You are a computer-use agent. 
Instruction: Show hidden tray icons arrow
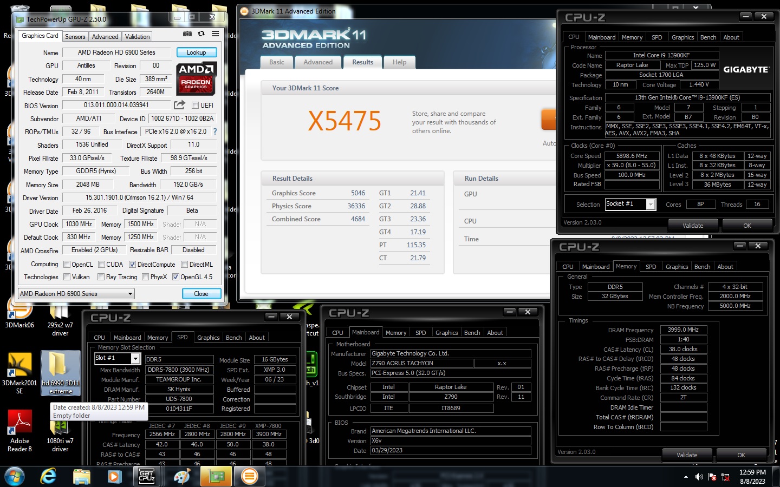tap(686, 477)
